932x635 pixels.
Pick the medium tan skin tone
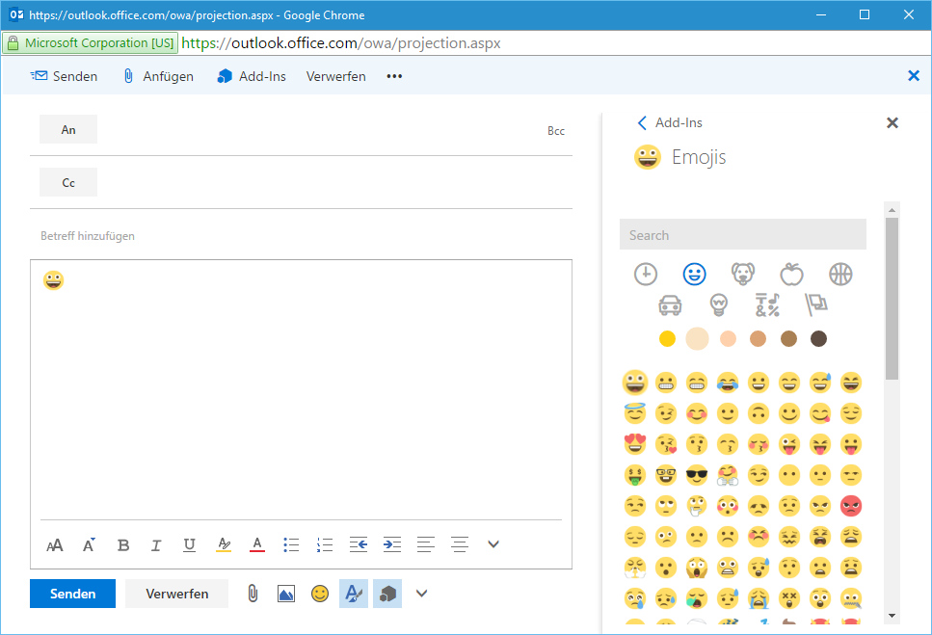pyautogui.click(x=758, y=338)
